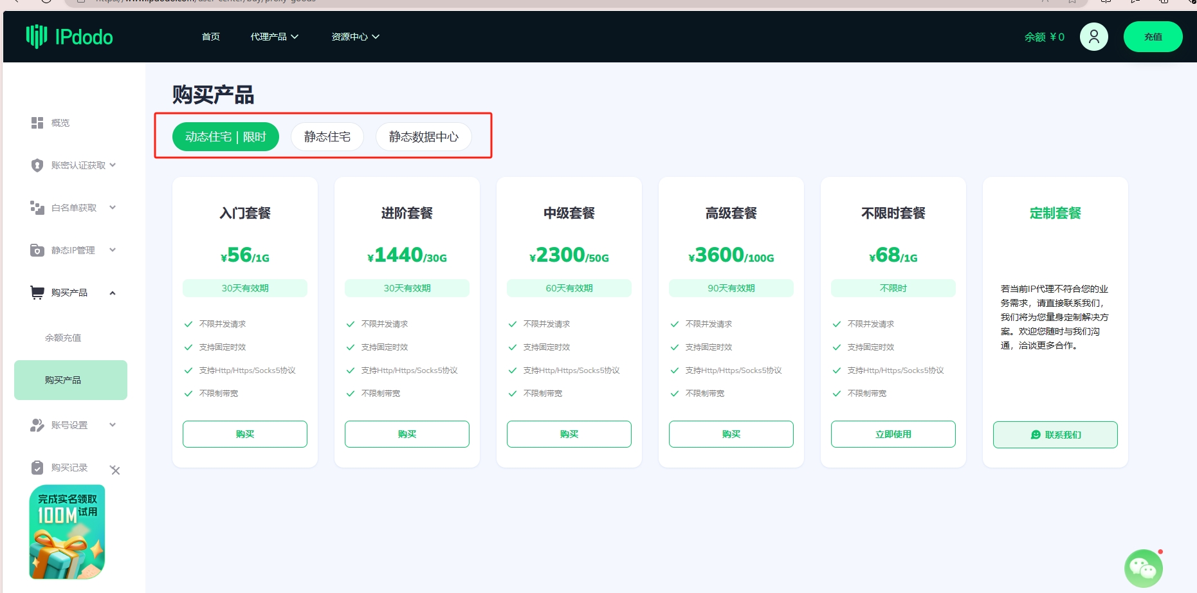Image resolution: width=1197 pixels, height=593 pixels.
Task: Expand the 代理产品 dropdown menu
Action: pos(274,37)
